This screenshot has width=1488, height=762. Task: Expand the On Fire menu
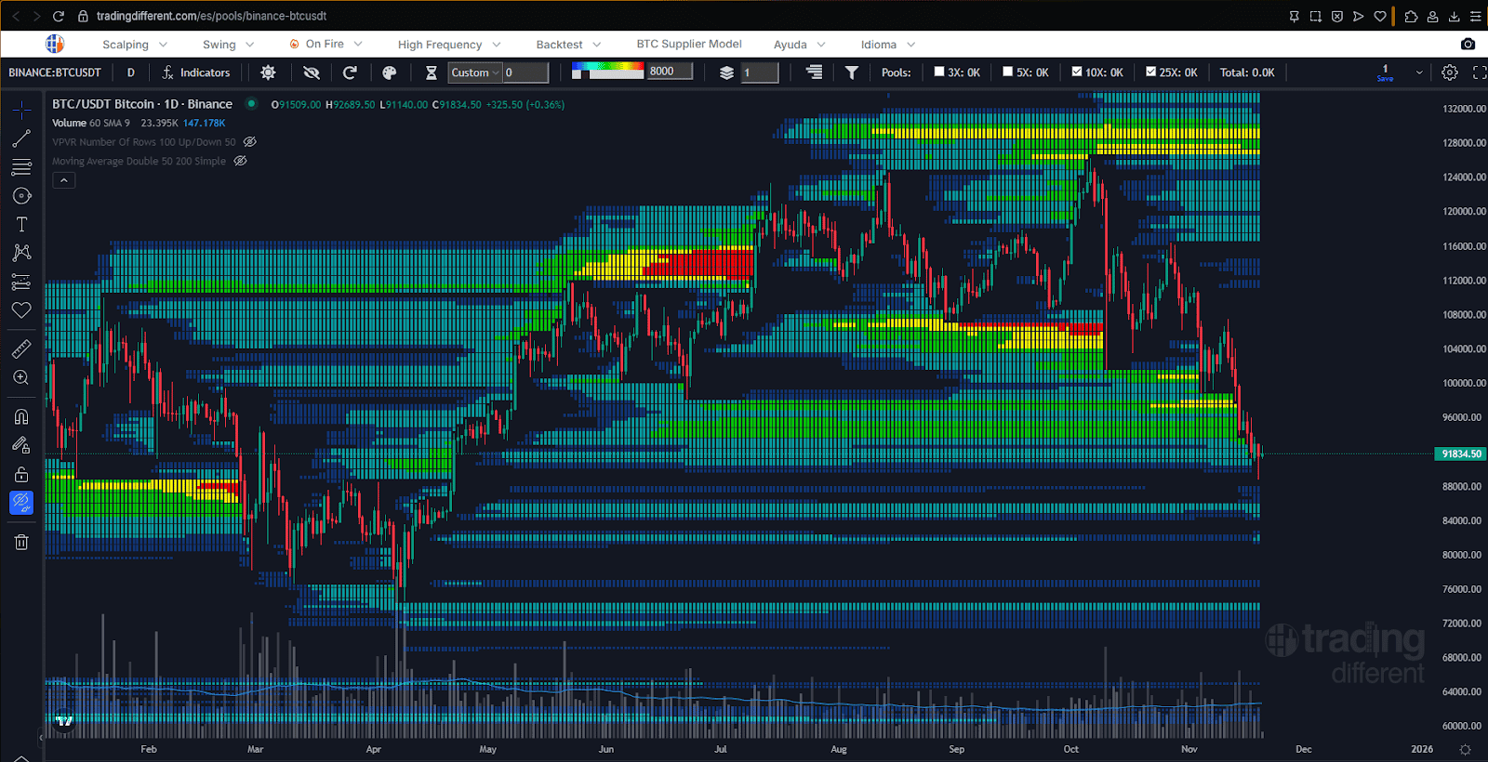pos(325,44)
